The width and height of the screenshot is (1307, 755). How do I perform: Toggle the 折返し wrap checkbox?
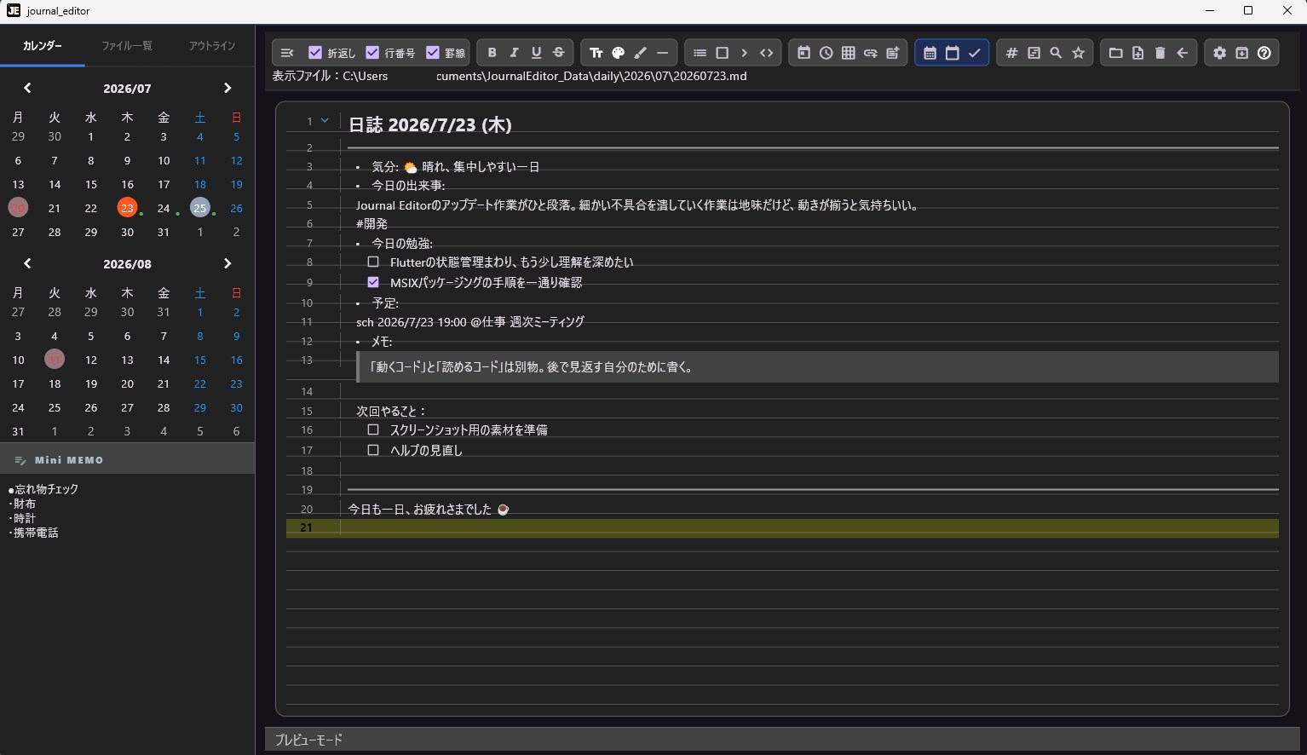click(315, 53)
